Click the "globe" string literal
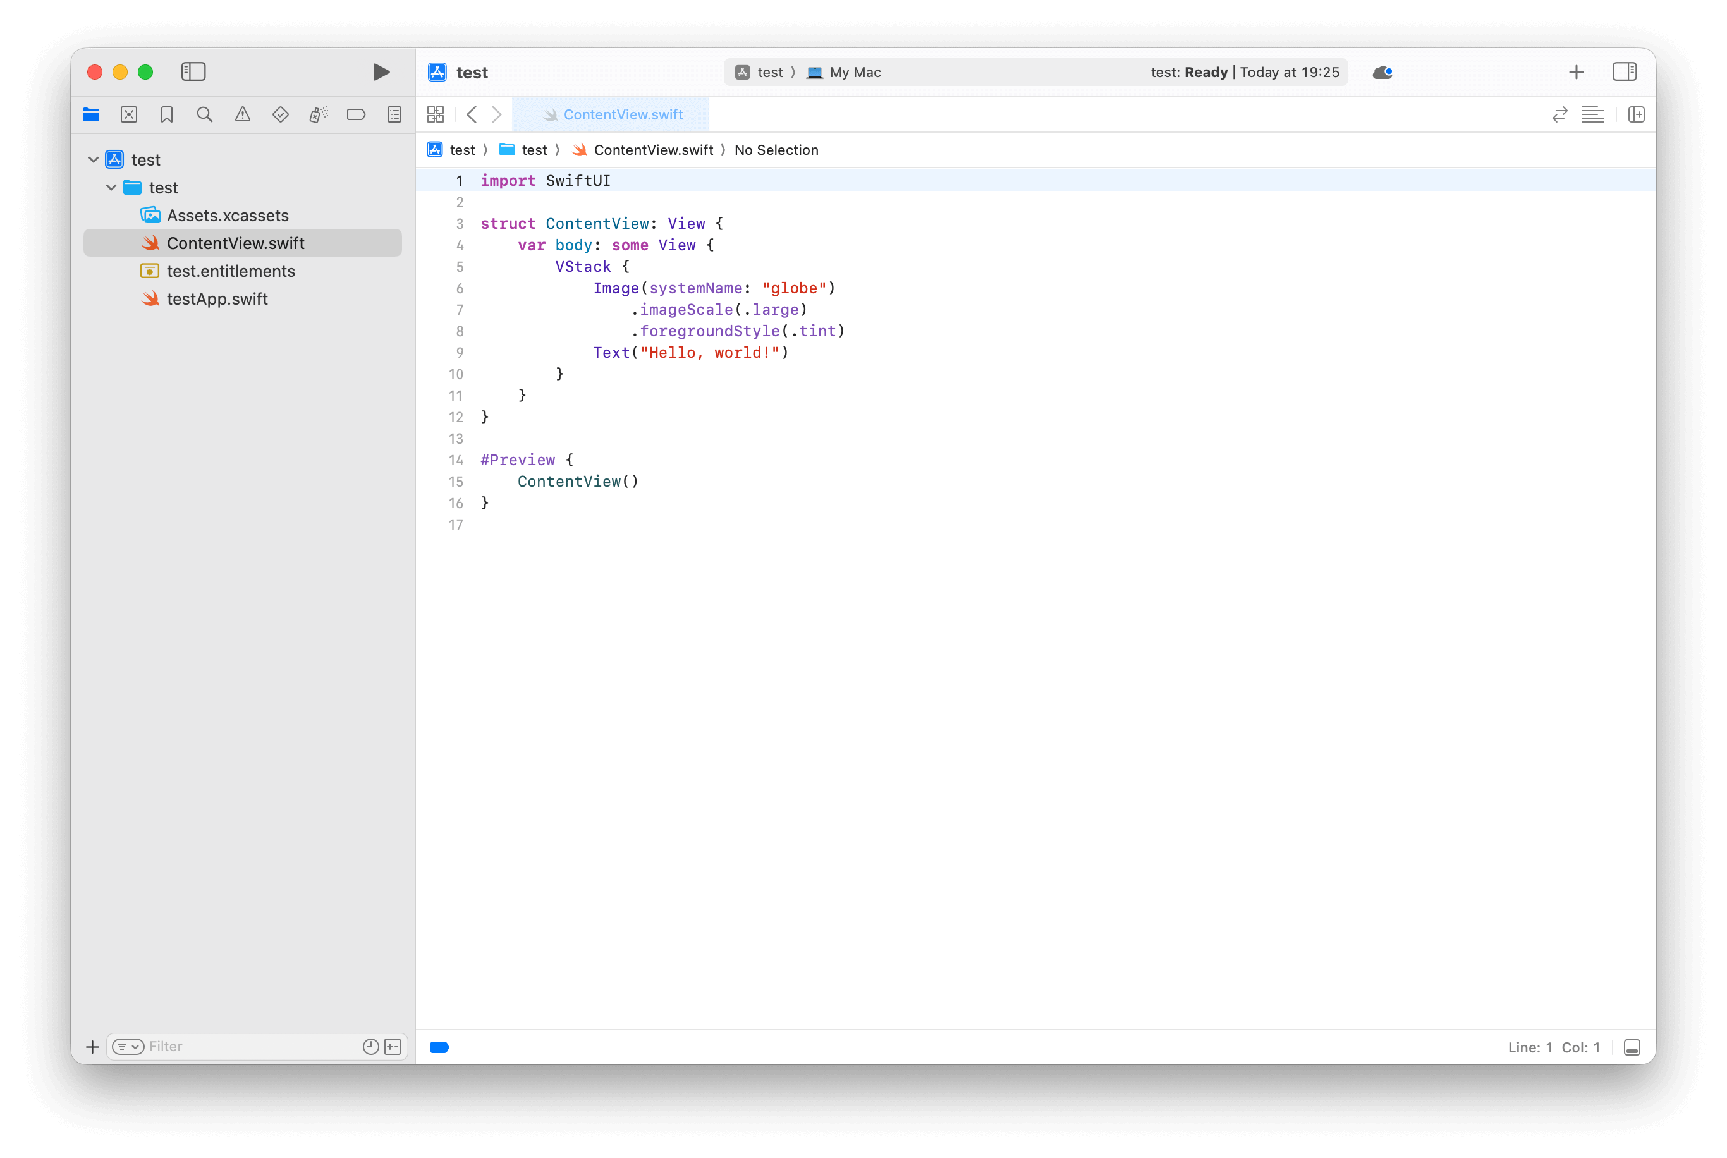This screenshot has width=1727, height=1158. [795, 288]
